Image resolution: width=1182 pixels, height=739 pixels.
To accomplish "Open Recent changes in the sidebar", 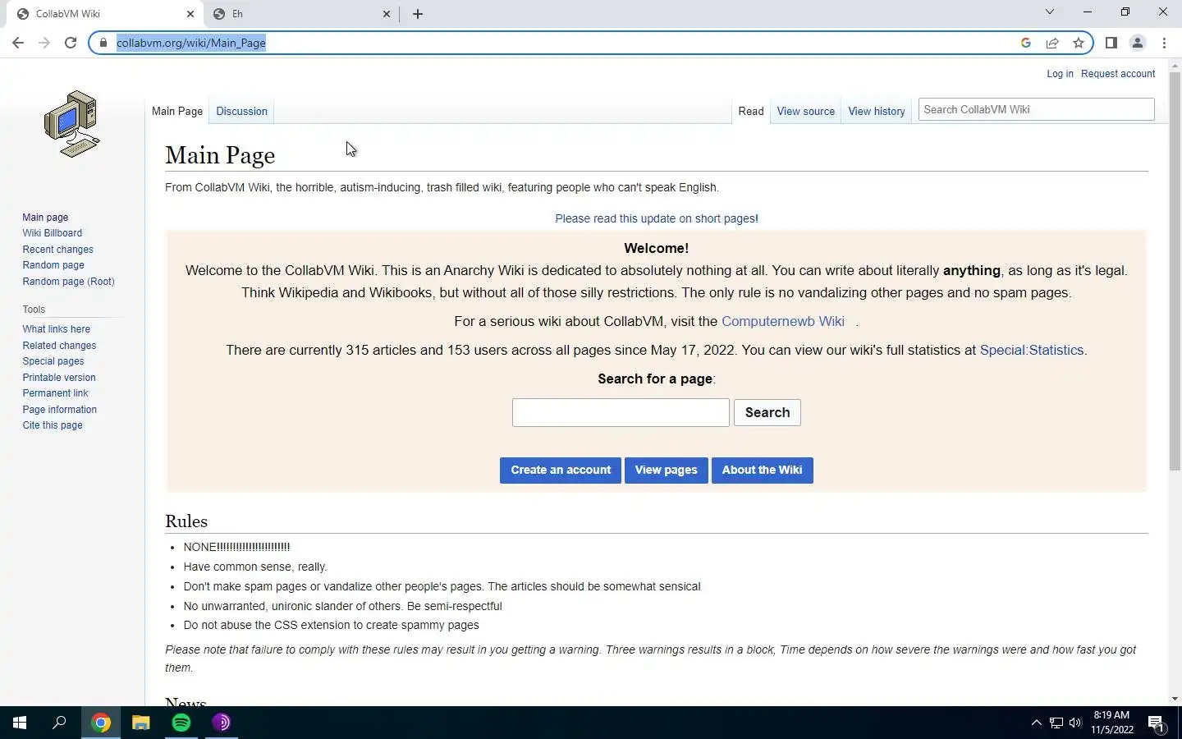I will pos(57,250).
